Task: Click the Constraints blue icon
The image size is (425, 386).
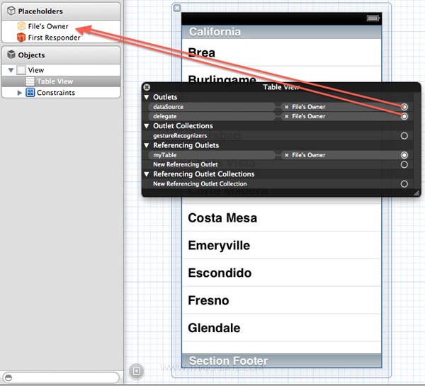Action: [30, 93]
